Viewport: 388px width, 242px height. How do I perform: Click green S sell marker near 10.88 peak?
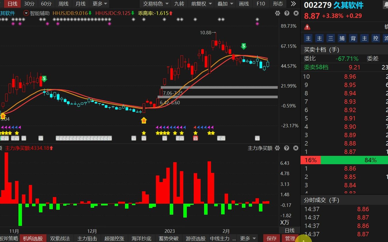tap(244, 46)
